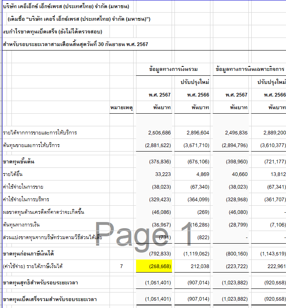Select the หมายเหตุ column header

point(121,108)
